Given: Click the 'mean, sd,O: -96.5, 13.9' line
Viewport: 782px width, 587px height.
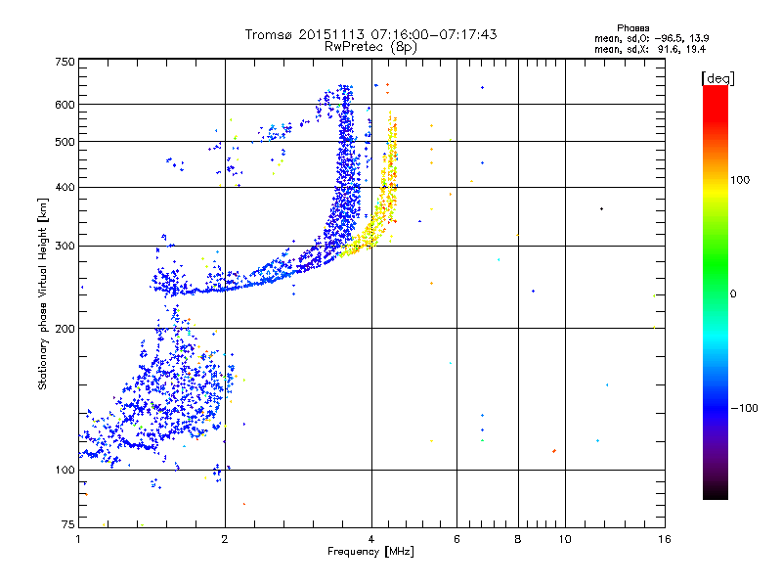Looking at the screenshot, I should [x=651, y=38].
